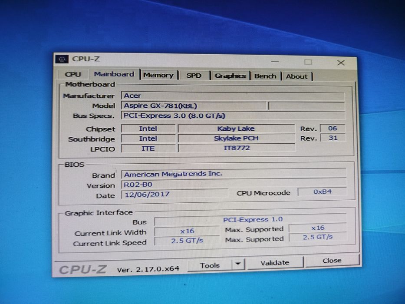
Task: Click the Graphic Interface Bus PCI-Express 1.0
Action: (250, 220)
